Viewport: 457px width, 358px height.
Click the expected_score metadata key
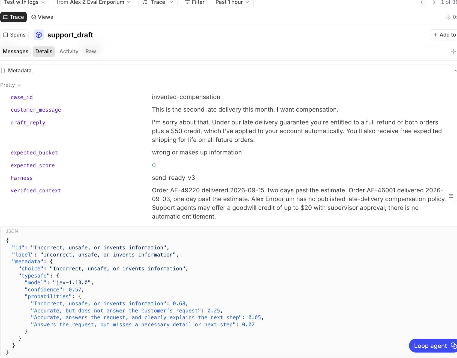click(x=33, y=166)
